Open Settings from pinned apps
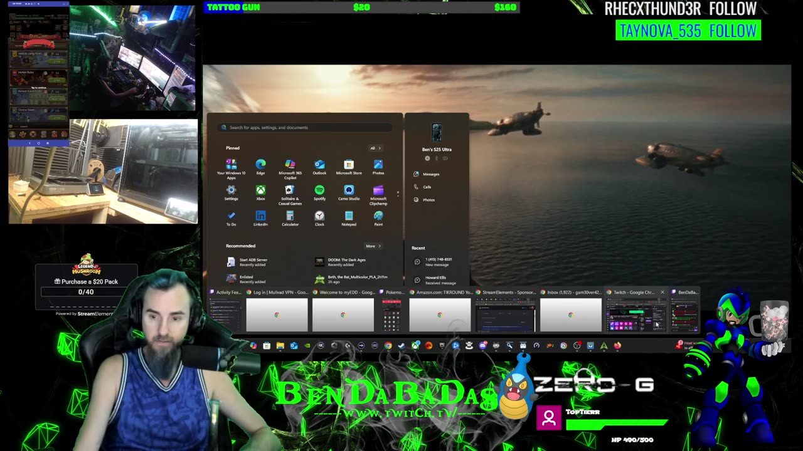The image size is (803, 451). point(231,193)
